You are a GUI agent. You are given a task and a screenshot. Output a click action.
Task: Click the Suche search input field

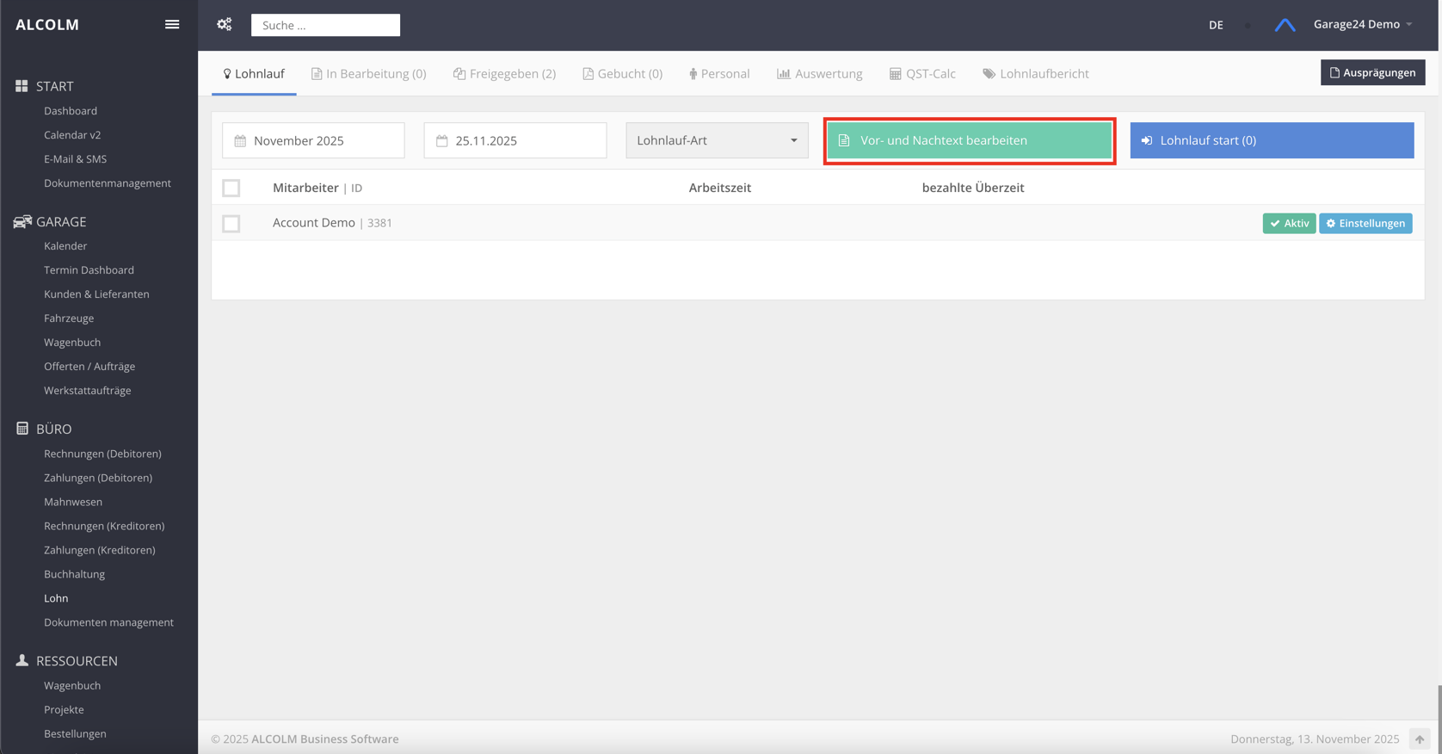pos(325,26)
